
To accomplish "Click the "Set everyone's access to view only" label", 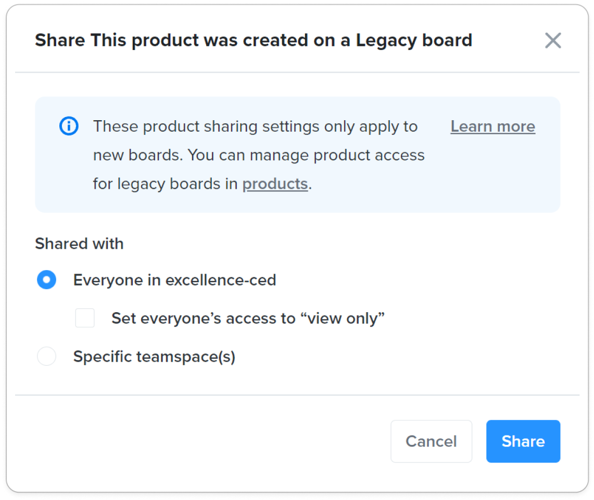I will (248, 318).
